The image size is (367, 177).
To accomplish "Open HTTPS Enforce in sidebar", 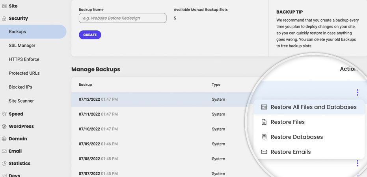I will 24,59.
